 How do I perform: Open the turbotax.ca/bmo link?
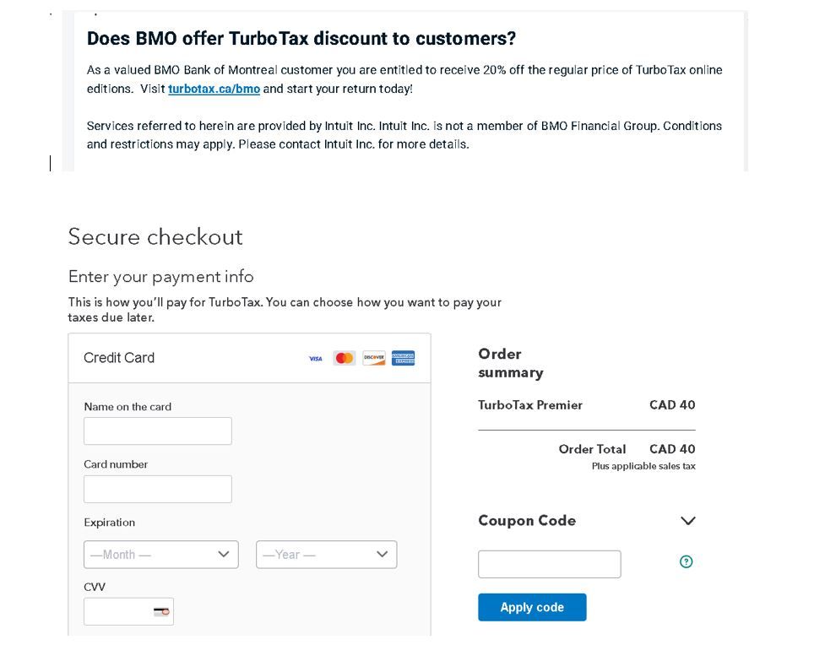pyautogui.click(x=214, y=89)
